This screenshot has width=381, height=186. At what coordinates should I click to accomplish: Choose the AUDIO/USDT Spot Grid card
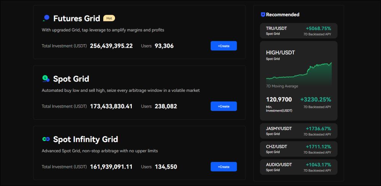point(298,167)
